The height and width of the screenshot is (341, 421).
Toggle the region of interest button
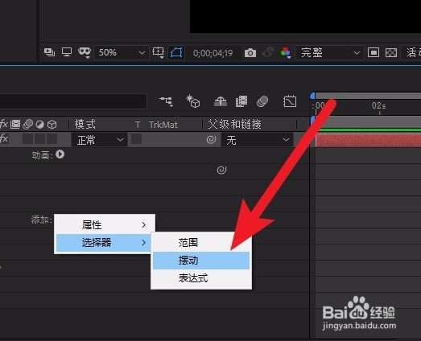[176, 52]
